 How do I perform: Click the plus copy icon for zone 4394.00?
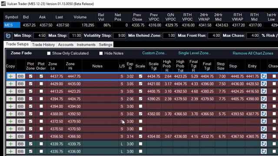pos(11,106)
